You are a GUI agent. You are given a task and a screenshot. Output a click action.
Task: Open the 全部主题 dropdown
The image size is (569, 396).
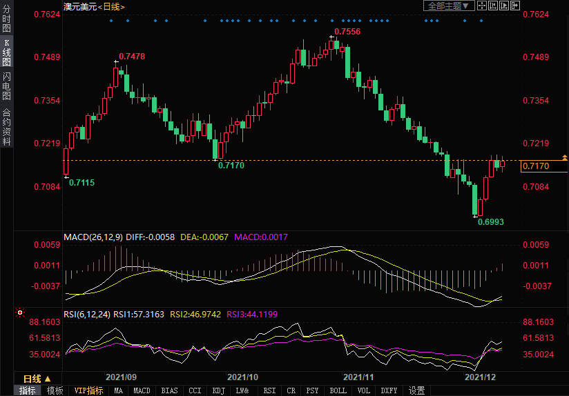(448, 6)
